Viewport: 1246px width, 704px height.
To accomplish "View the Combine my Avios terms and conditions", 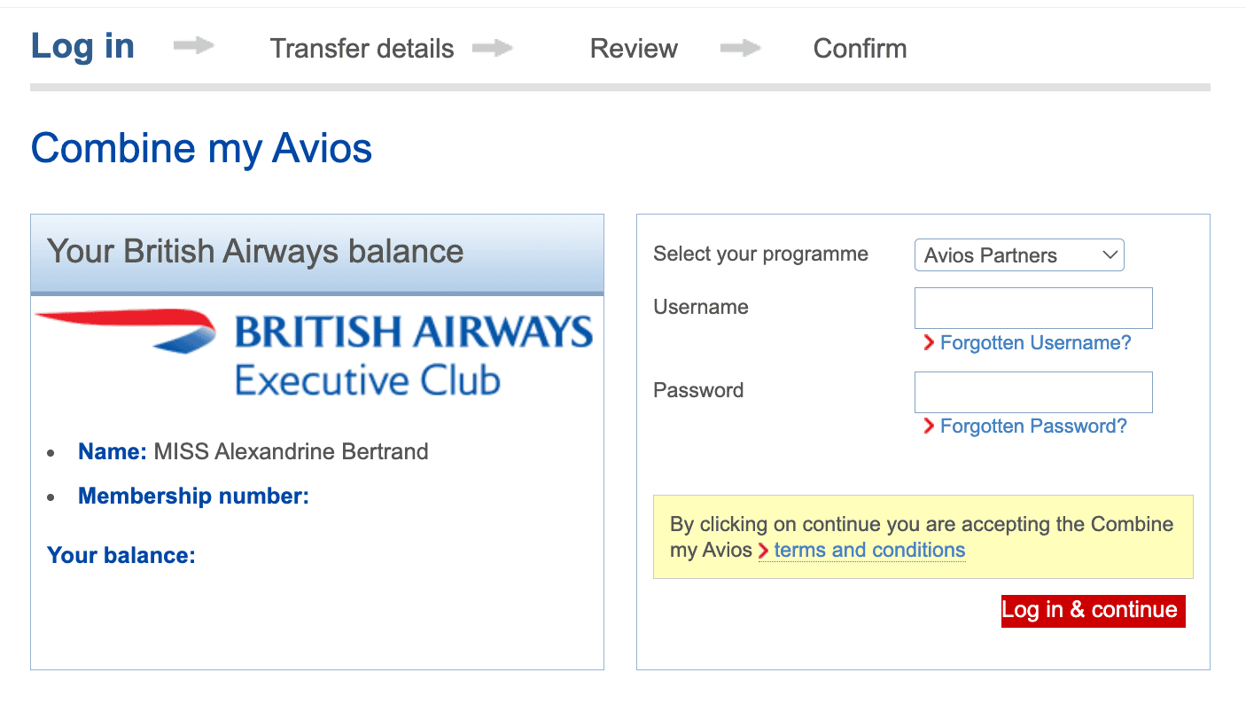I will (x=868, y=551).
